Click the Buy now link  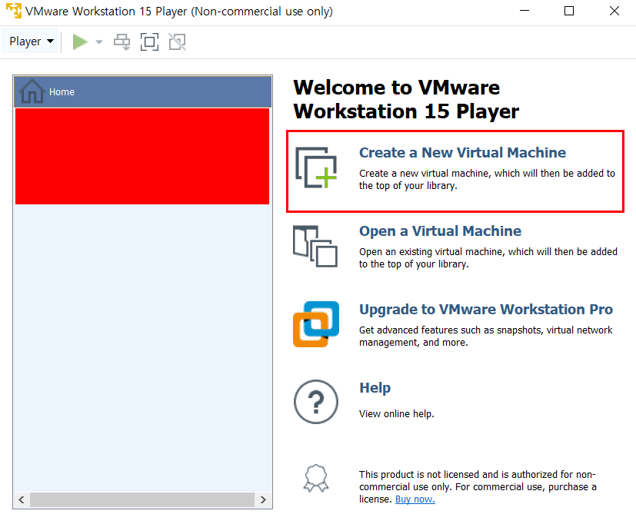pyautogui.click(x=415, y=499)
